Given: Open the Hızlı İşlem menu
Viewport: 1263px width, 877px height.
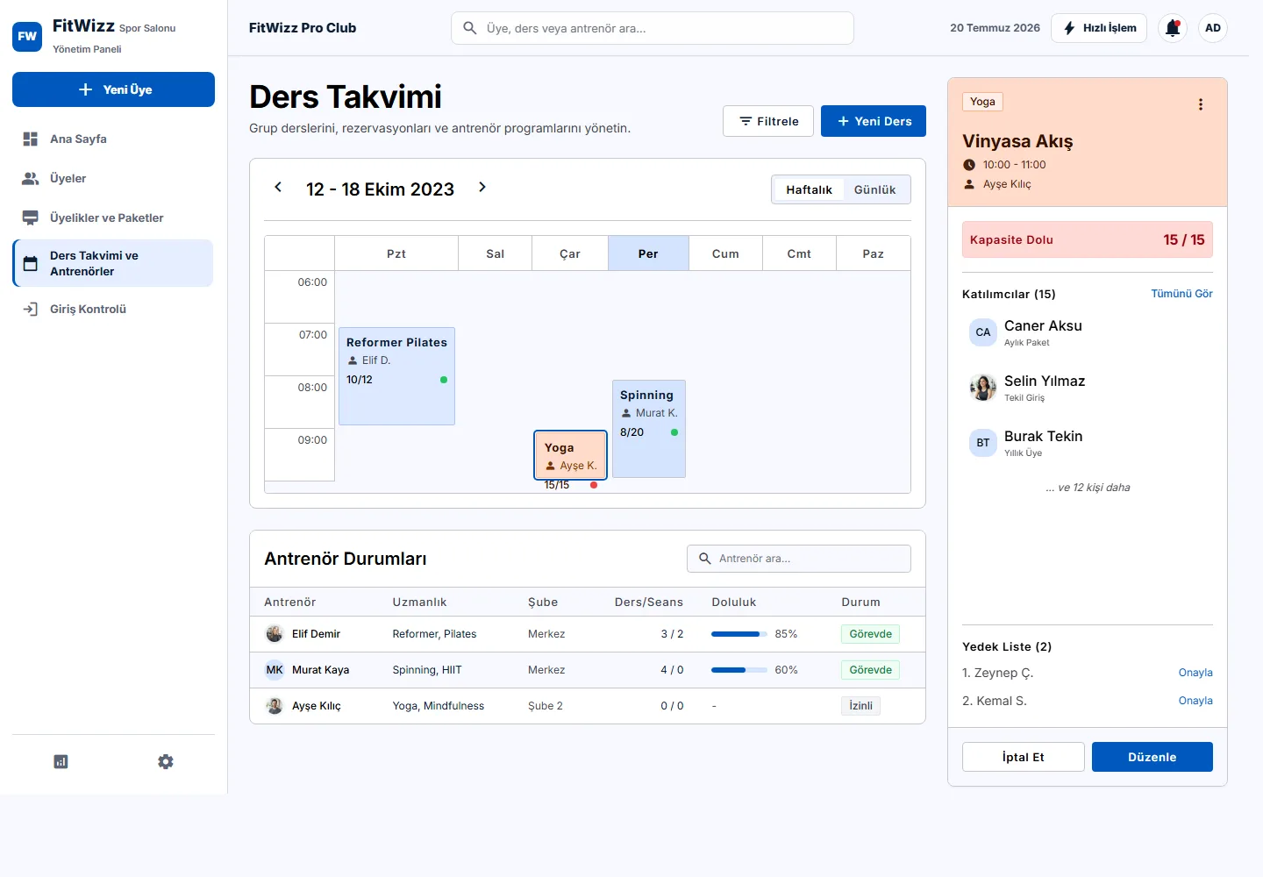Looking at the screenshot, I should click(1100, 28).
